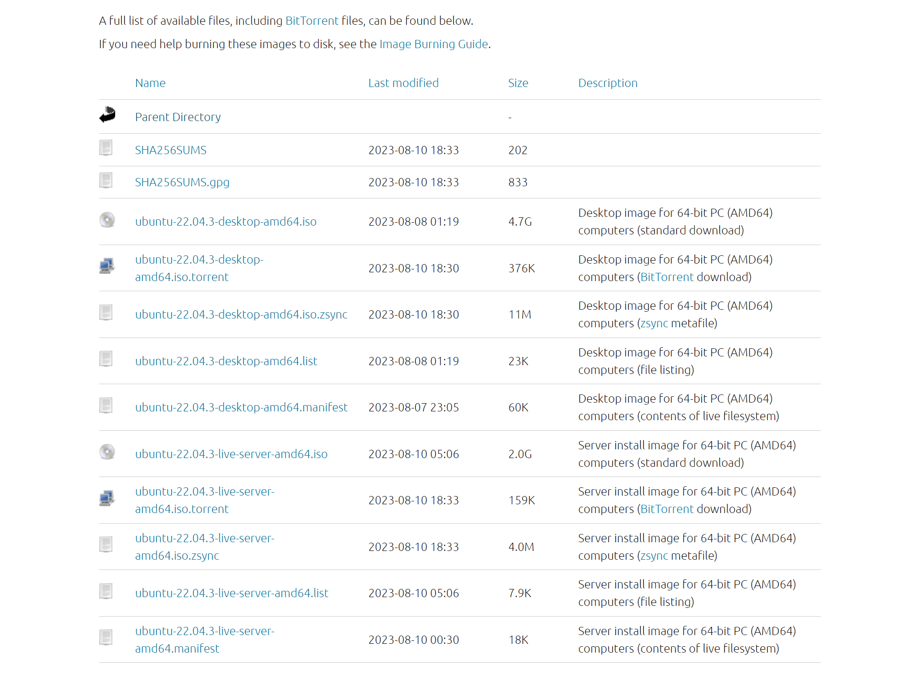Open ubuntu-22.04.3-live-server-amd64.list
This screenshot has height=674, width=917.
click(x=232, y=593)
